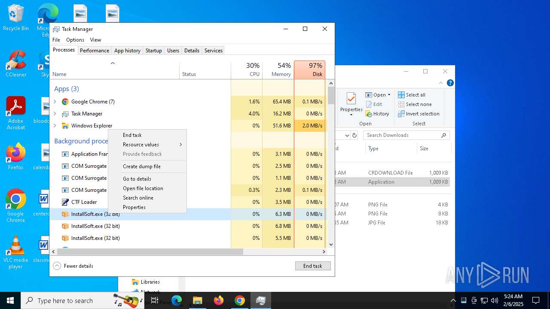The width and height of the screenshot is (550, 309).
Task: Click the highlighted InstallSoft.exe row icon
Action: [65, 214]
